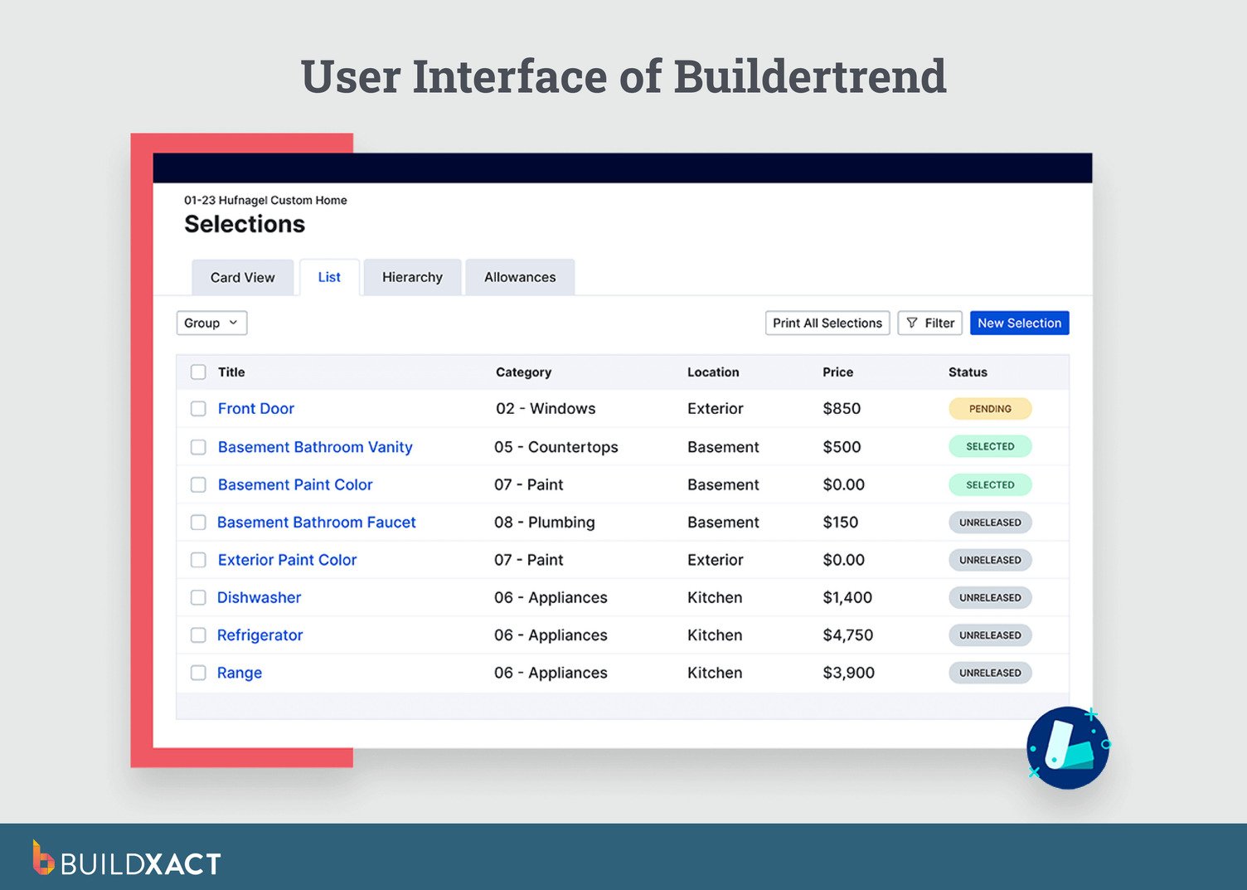The height and width of the screenshot is (890, 1247).
Task: Click UNRELEASED badge for Basement Bathroom Faucet
Action: click(x=990, y=523)
